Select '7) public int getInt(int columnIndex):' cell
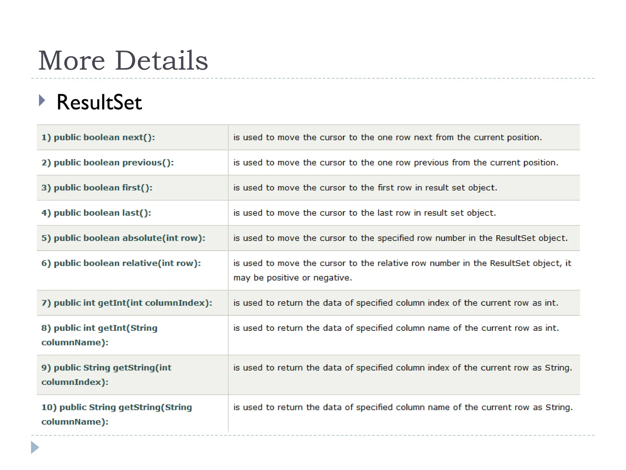626x470 pixels. (x=132, y=303)
